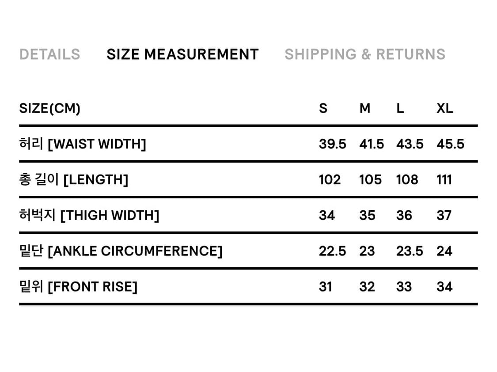Click the S size column header

[x=323, y=108]
